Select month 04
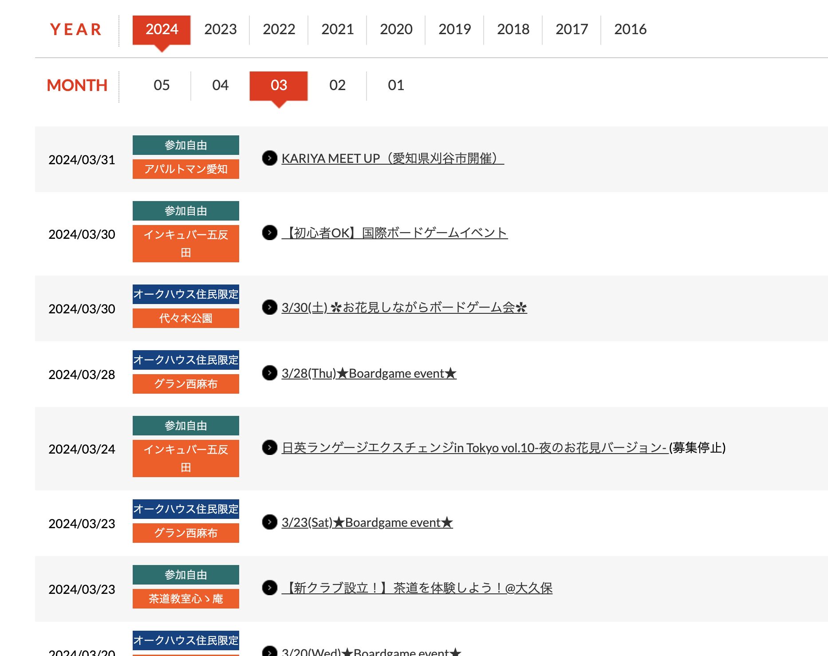The image size is (828, 656). (220, 85)
